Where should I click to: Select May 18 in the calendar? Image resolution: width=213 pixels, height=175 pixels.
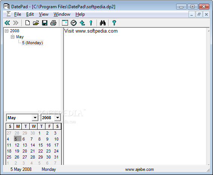click(x=9, y=151)
